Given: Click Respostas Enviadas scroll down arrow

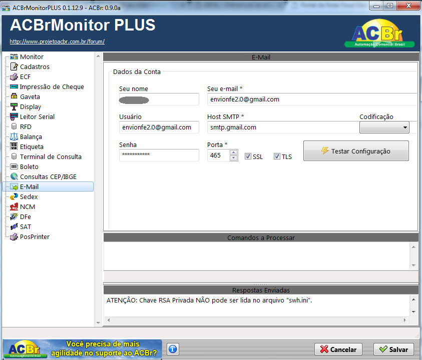Looking at the screenshot, I should (413, 311).
